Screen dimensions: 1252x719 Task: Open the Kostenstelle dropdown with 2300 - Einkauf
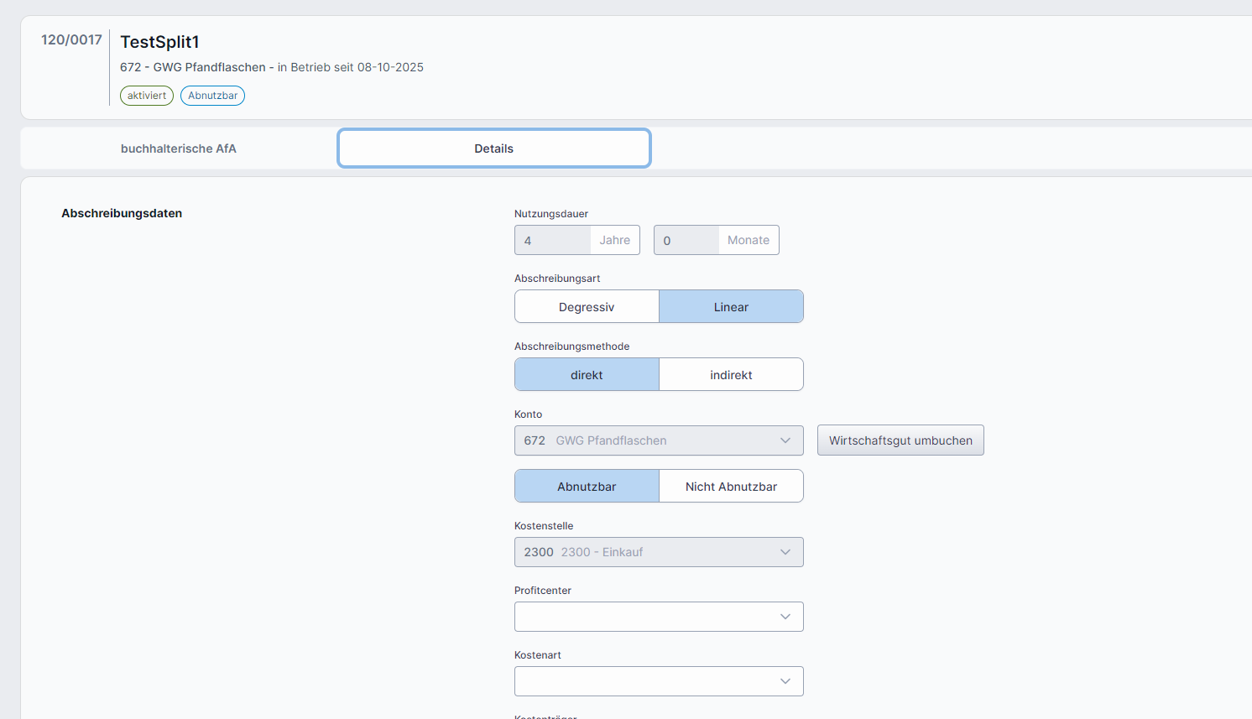659,552
